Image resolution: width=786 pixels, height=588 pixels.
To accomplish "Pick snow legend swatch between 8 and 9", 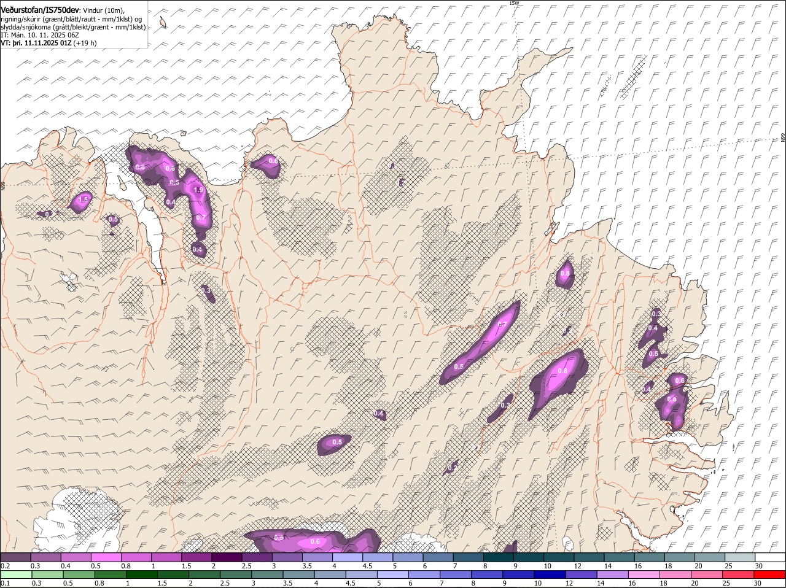I will [x=499, y=557].
